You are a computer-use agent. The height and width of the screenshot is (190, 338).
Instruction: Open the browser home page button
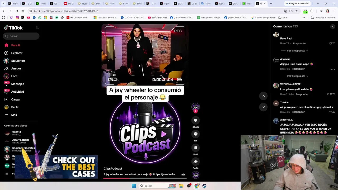pyautogui.click(x=23, y=11)
